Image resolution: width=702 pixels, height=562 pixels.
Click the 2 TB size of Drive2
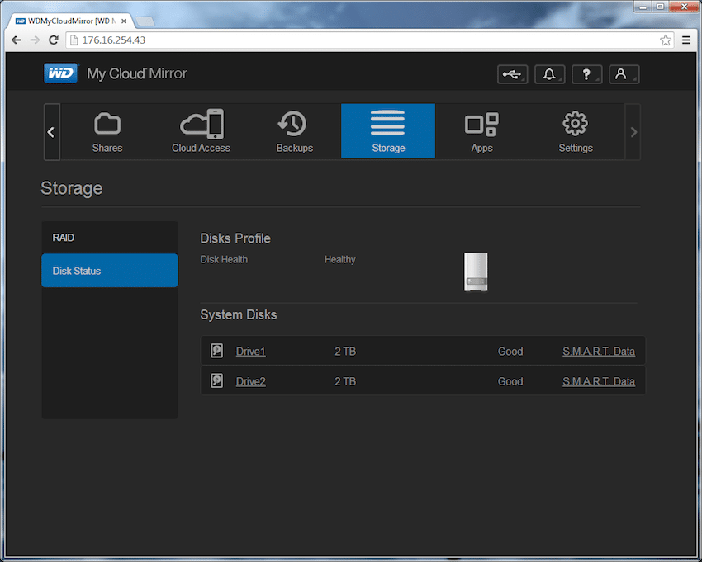[x=345, y=381]
